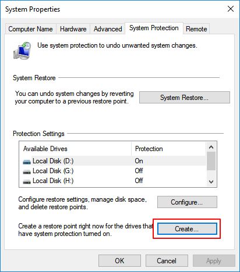Click the drive list scroll down arrow
The height and width of the screenshot is (272, 240).
211,182
